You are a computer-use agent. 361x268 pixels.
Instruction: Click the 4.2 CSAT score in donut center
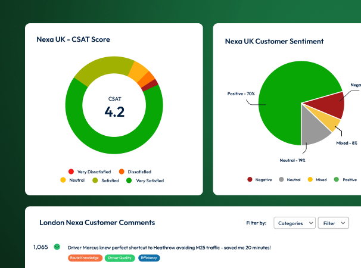(x=114, y=111)
